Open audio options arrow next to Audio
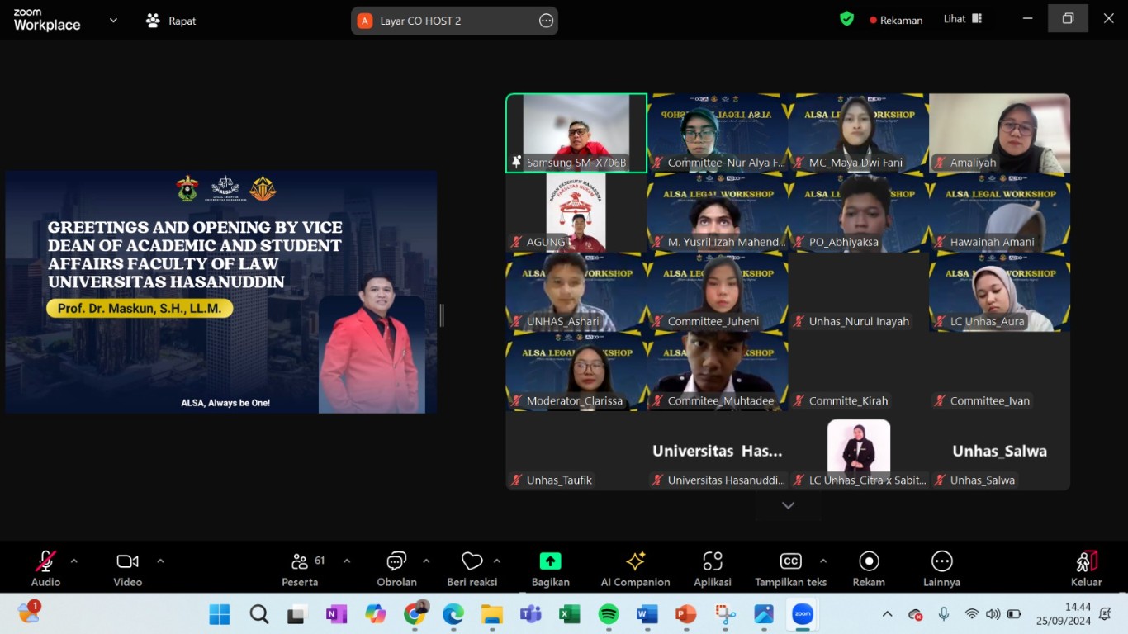Image resolution: width=1128 pixels, height=634 pixels. [x=74, y=561]
